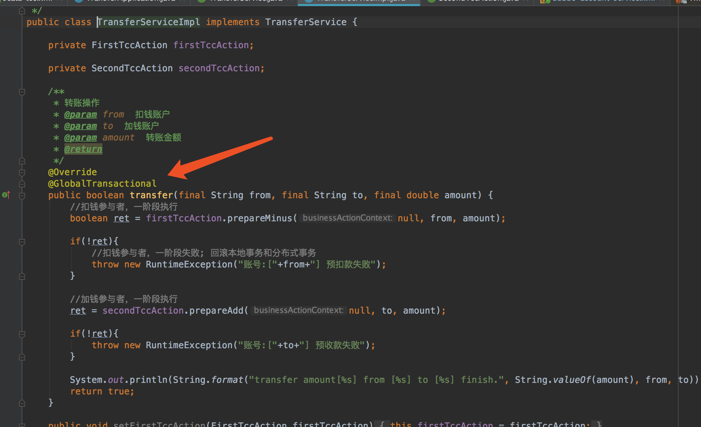Click the comment 扣钱参与者，一阶段执行
701x427 pixels.
[x=124, y=207]
